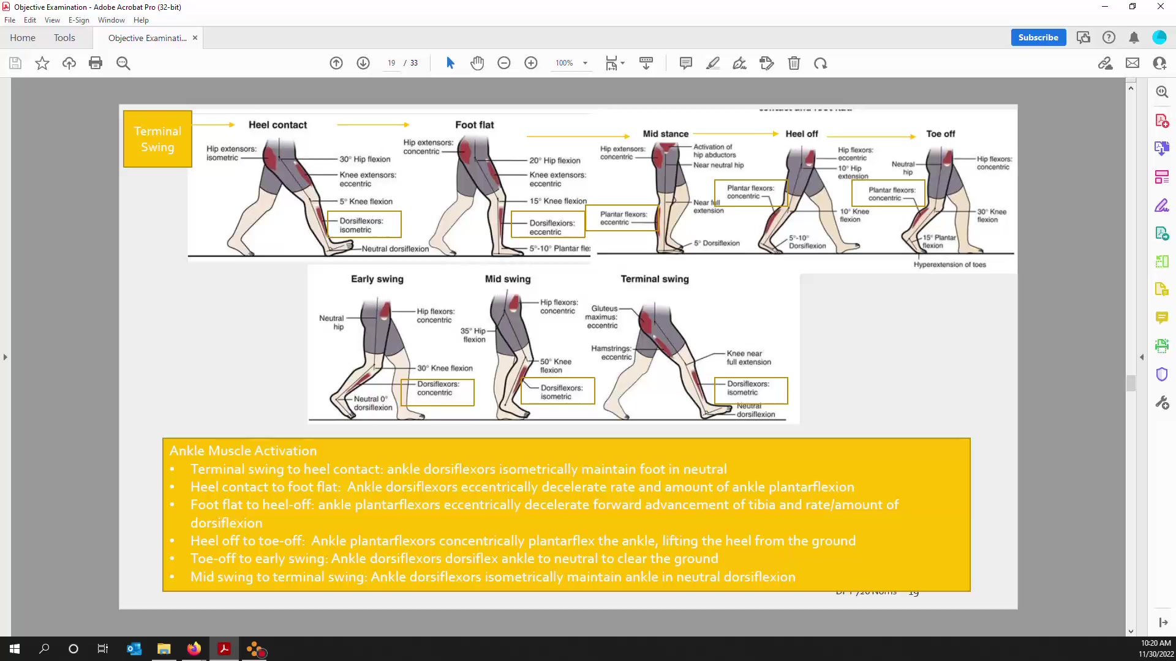
Task: Toggle the text selection tool
Action: click(450, 63)
